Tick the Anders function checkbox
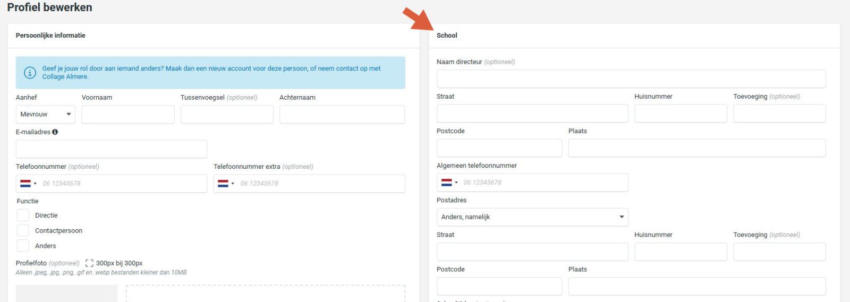Viewport: 850px width, 302px height. pos(23,246)
